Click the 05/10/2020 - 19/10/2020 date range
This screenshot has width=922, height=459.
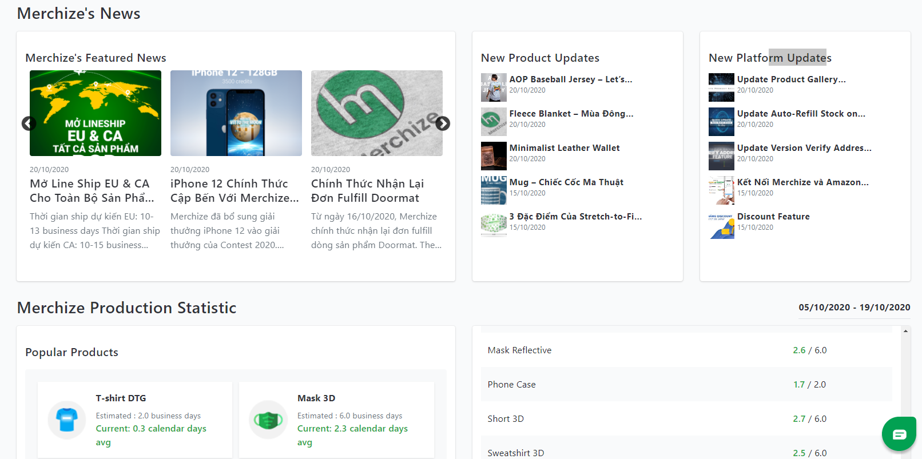(855, 308)
